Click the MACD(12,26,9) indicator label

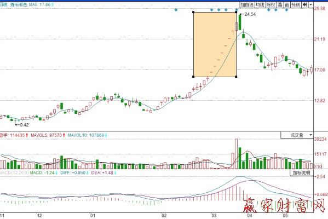14,172
